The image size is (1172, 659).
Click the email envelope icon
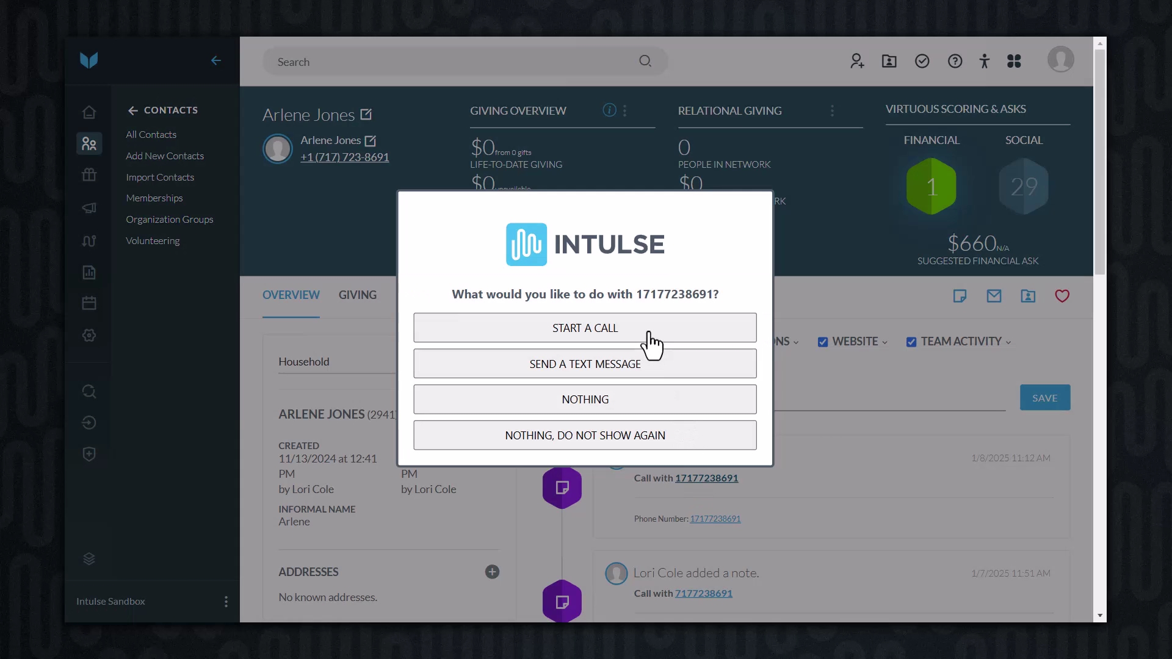[994, 296]
